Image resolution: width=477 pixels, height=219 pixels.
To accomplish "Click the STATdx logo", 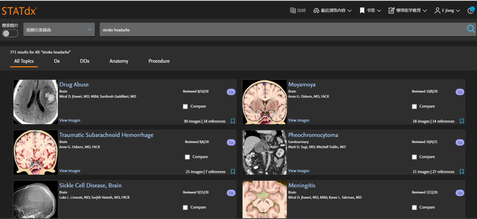I will tap(19, 11).
